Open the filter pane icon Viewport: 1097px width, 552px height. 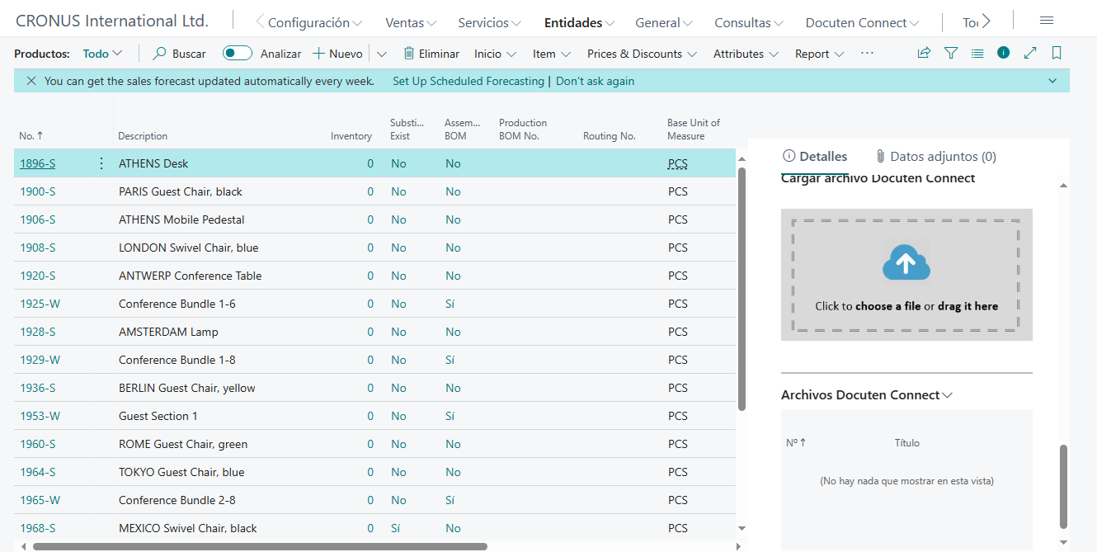click(951, 53)
